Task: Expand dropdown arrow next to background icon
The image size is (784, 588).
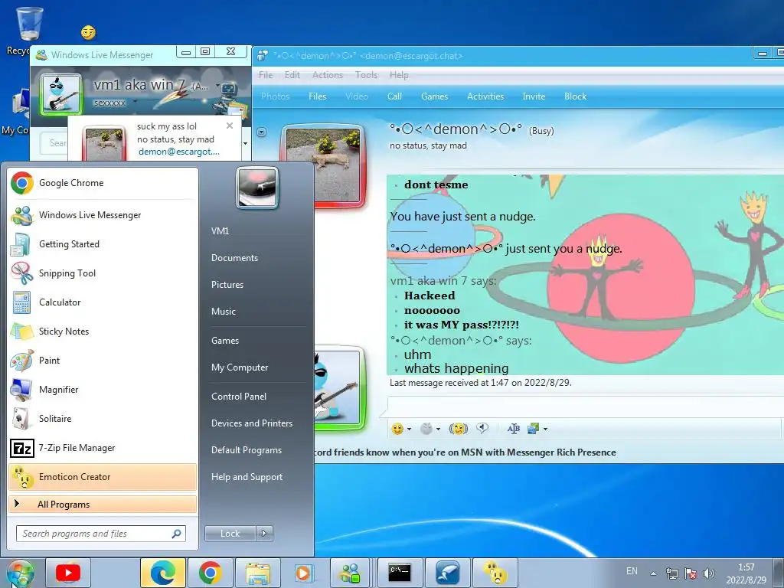Action: click(x=545, y=429)
